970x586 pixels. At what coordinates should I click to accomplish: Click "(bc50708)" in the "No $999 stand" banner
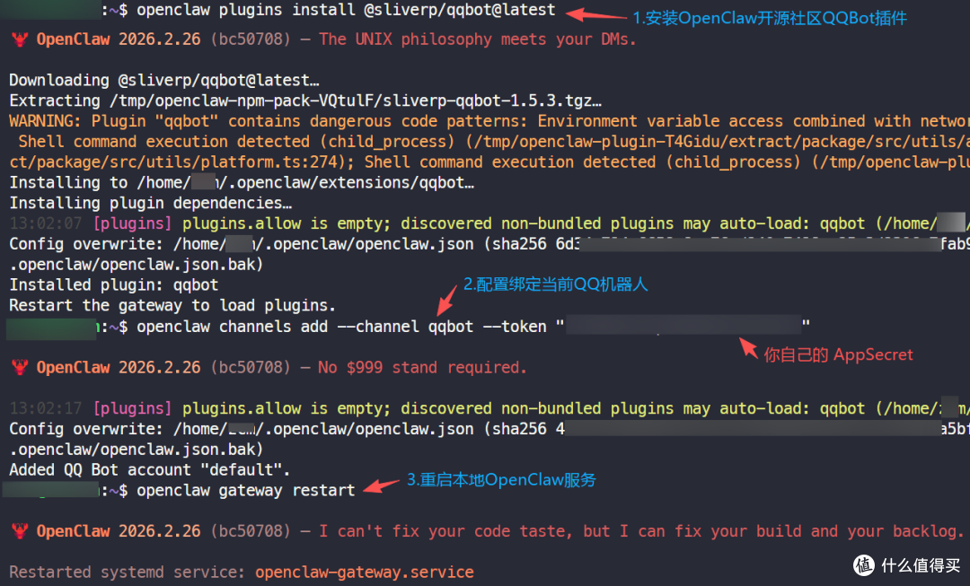(x=251, y=368)
